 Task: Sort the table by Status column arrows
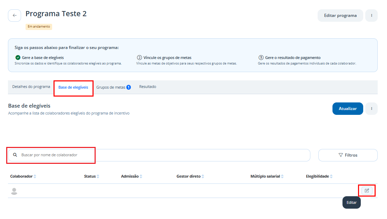point(98,176)
